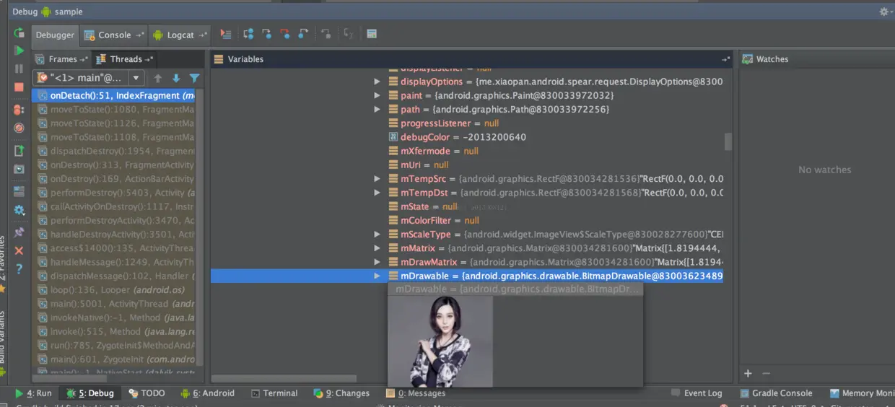Click the Get thread dump icon

[19, 151]
